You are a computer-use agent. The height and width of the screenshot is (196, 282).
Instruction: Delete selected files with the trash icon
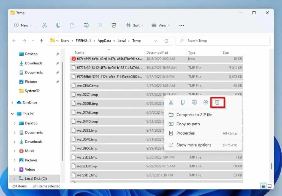click(x=217, y=102)
